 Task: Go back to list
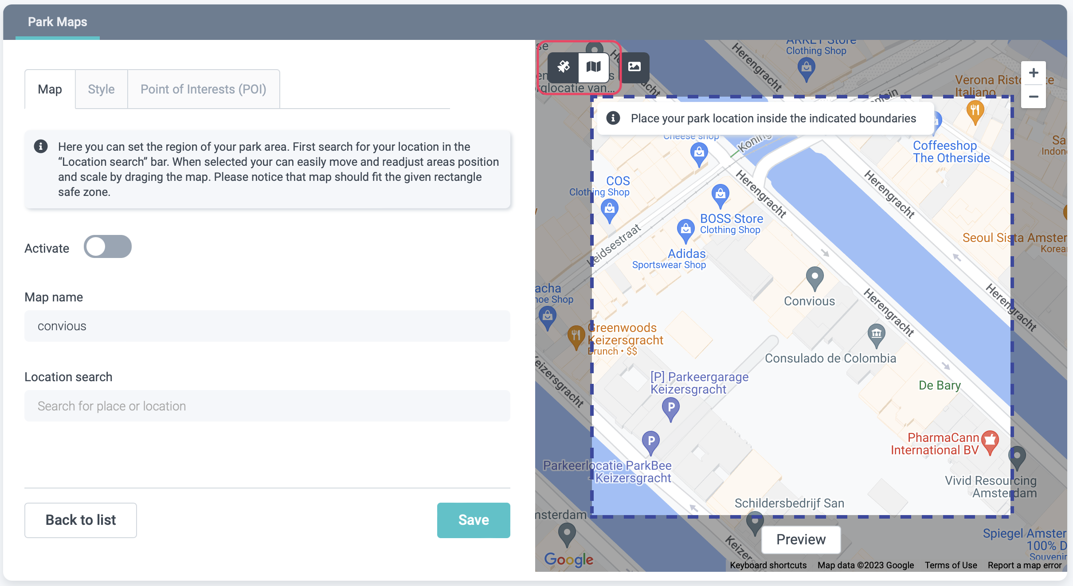81,520
